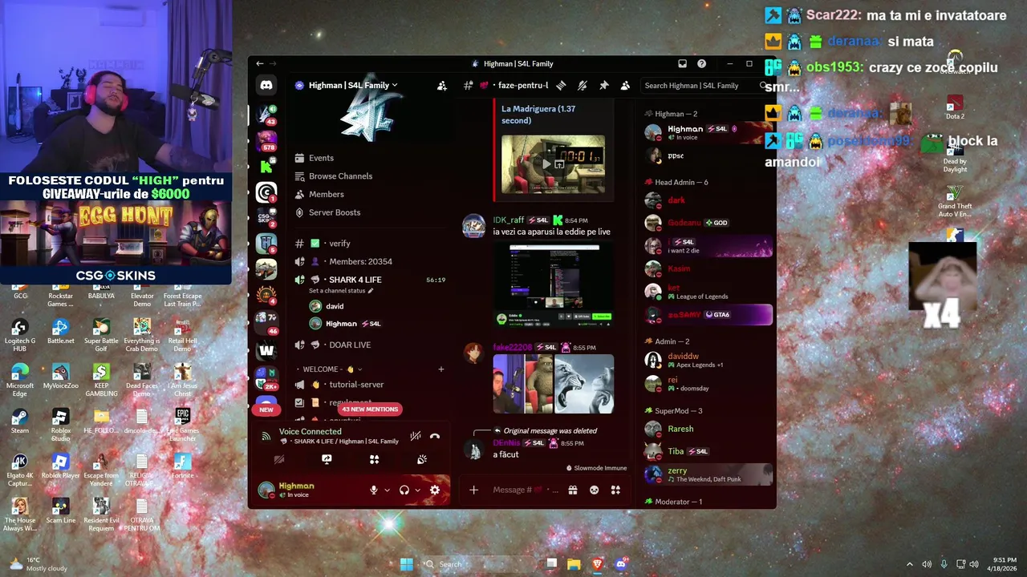
Task: Open apps launcher icon in message bar
Action: click(615, 490)
